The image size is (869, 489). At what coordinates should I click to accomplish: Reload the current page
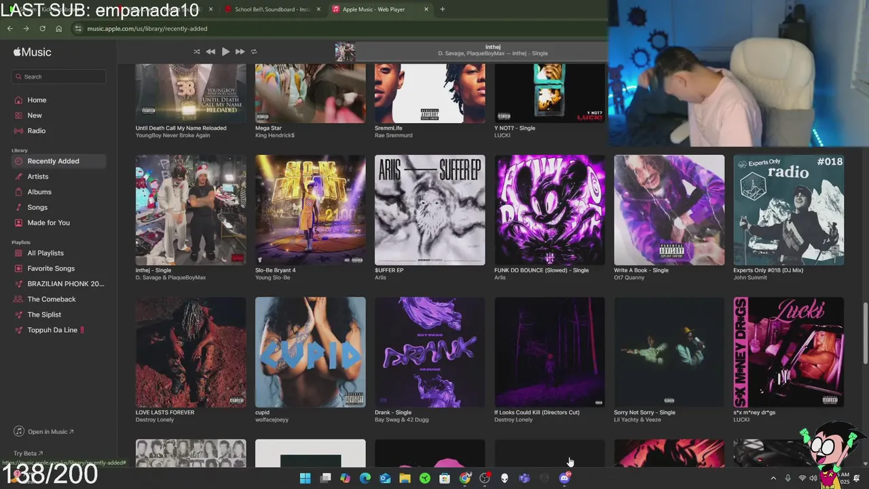pos(42,29)
